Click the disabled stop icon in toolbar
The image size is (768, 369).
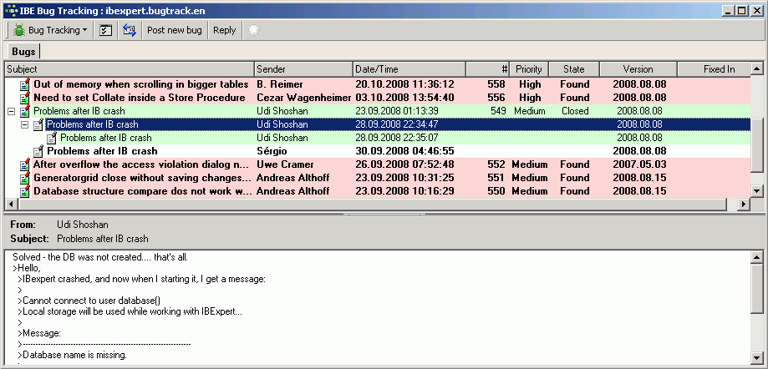pos(254,30)
